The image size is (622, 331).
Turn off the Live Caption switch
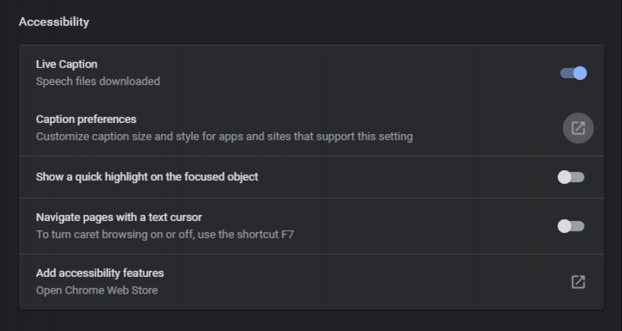click(x=573, y=73)
